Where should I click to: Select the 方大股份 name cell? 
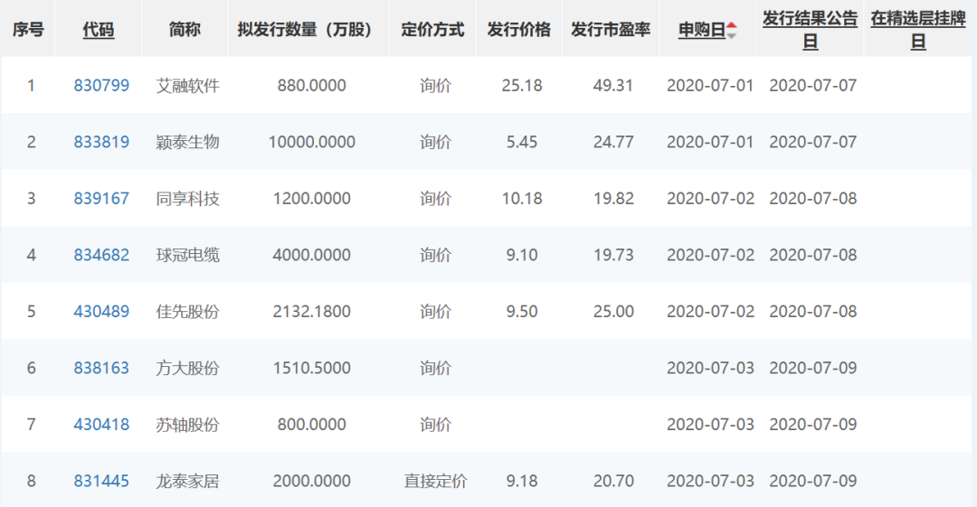pyautogui.click(x=187, y=368)
